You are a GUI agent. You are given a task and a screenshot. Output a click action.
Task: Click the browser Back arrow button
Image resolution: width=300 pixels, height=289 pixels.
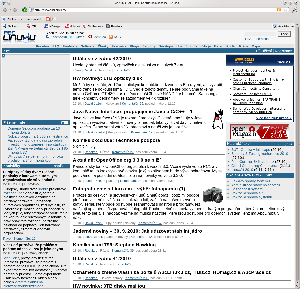click(5, 10)
